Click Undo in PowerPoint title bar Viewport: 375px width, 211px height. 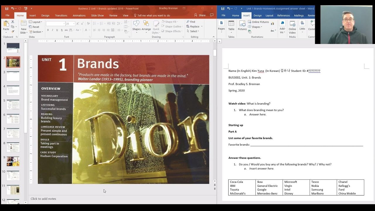(x=13, y=8)
